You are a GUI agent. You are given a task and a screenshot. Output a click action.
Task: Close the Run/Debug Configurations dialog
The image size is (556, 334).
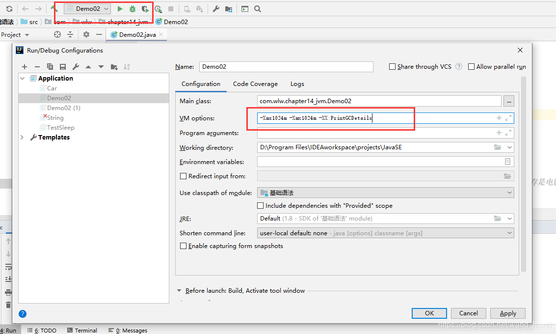[520, 51]
